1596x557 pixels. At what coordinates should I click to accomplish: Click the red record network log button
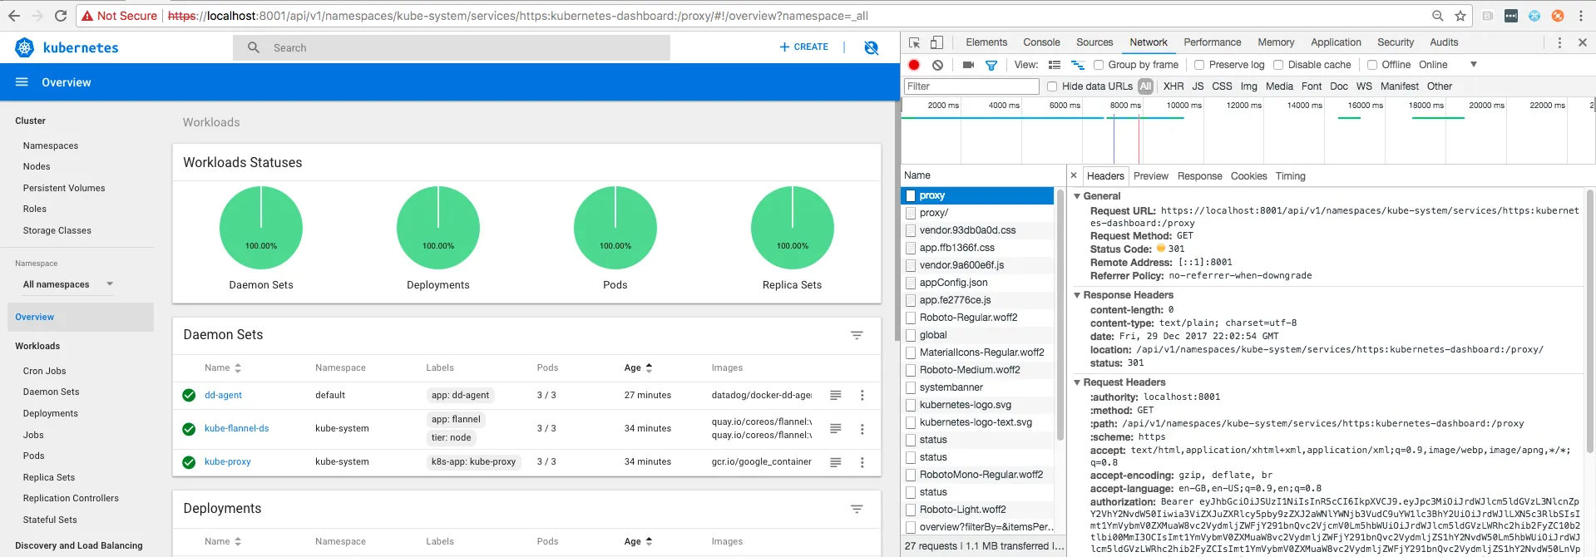pyautogui.click(x=914, y=65)
